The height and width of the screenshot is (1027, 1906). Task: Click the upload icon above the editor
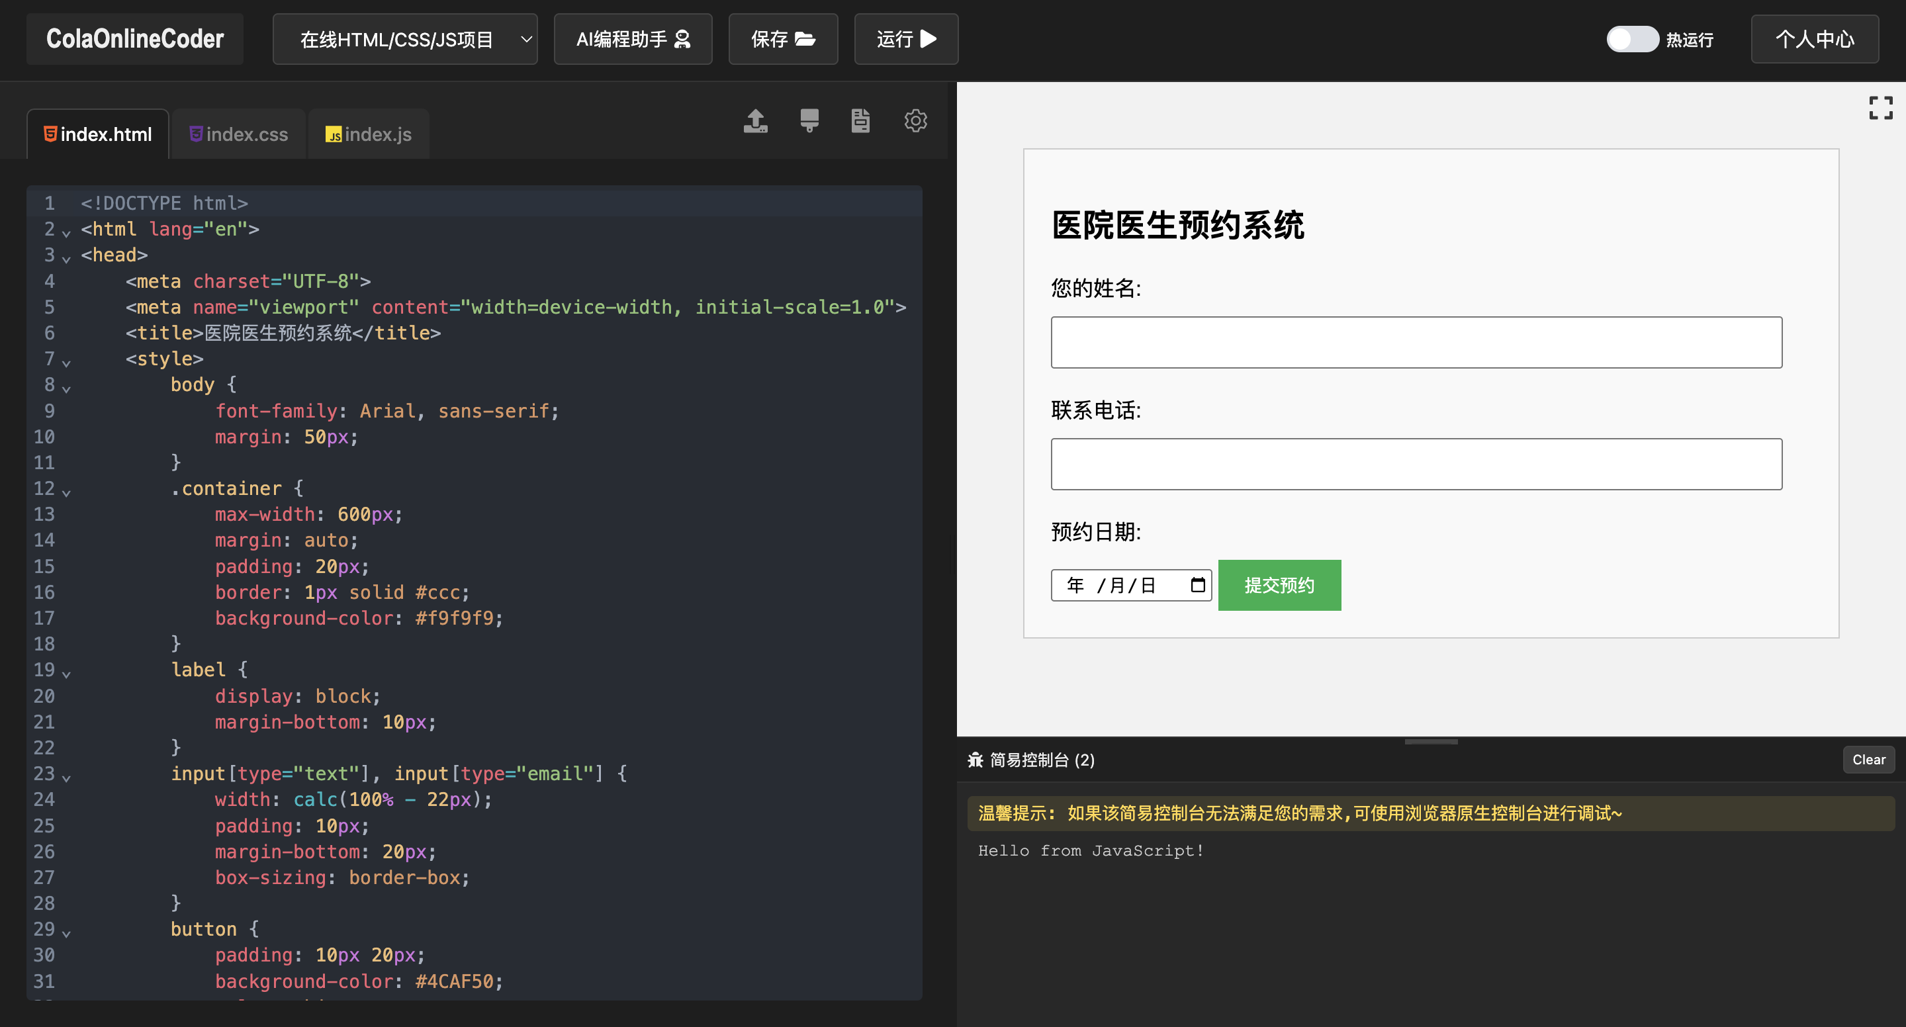coord(755,120)
